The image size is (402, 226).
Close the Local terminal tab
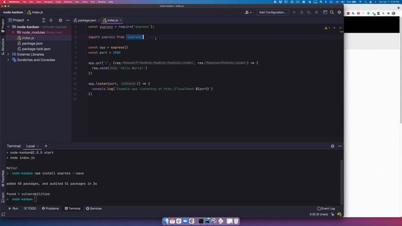[38, 146]
